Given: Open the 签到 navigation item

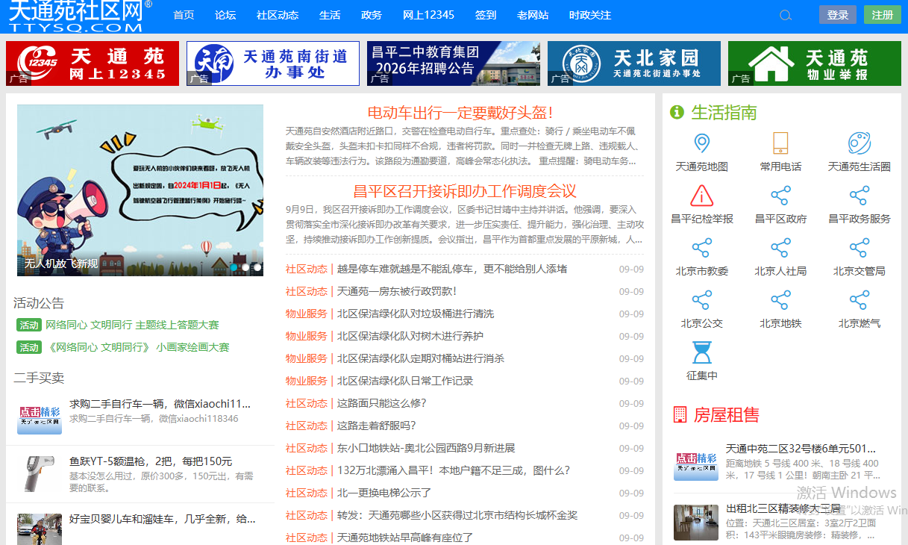Looking at the screenshot, I should click(x=486, y=15).
